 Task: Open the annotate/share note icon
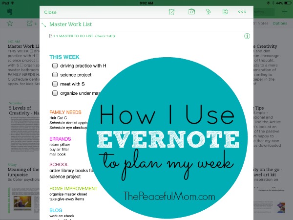pyautogui.click(x=225, y=12)
